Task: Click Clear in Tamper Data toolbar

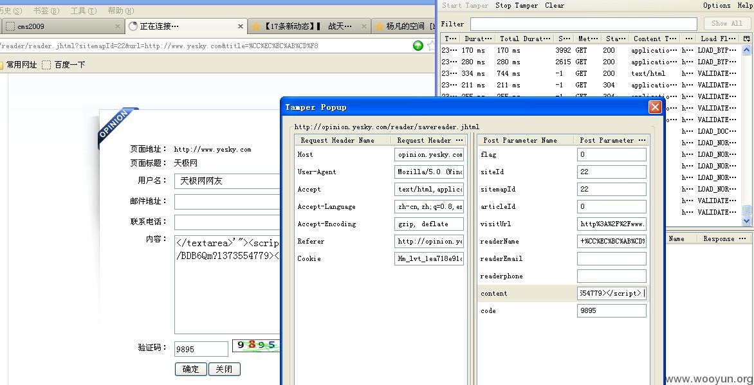Action: click(x=555, y=5)
